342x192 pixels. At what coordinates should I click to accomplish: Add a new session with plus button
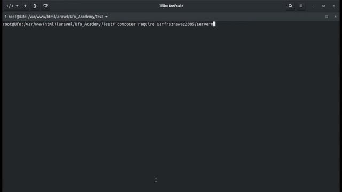(25, 6)
